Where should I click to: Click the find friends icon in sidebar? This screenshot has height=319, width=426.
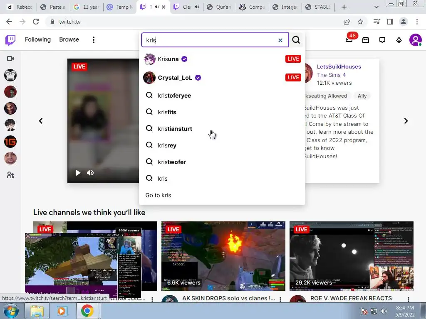tap(10, 175)
